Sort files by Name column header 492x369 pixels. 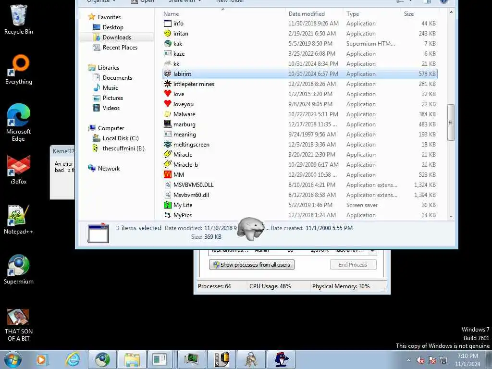click(171, 14)
